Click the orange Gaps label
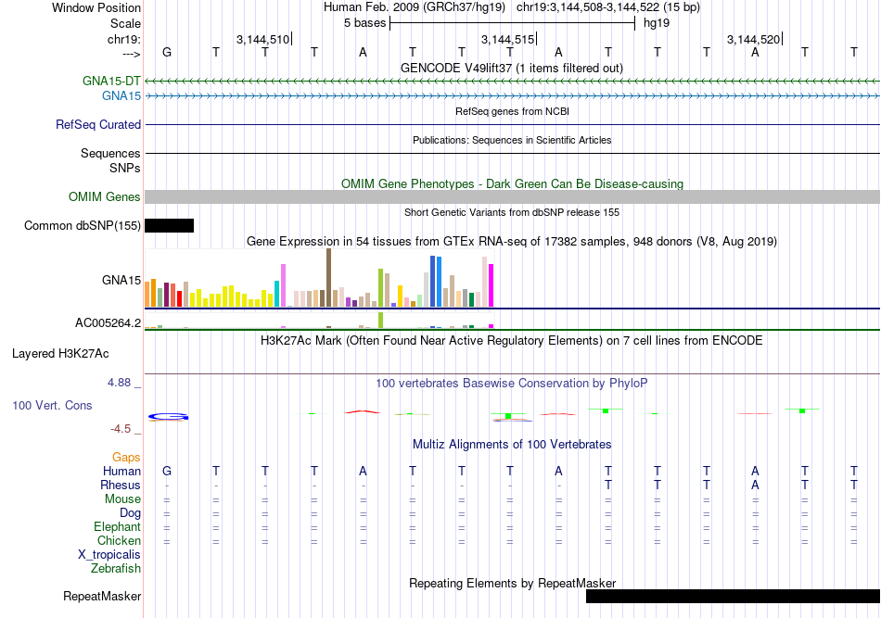Image resolution: width=881 pixels, height=618 pixels. click(x=126, y=458)
